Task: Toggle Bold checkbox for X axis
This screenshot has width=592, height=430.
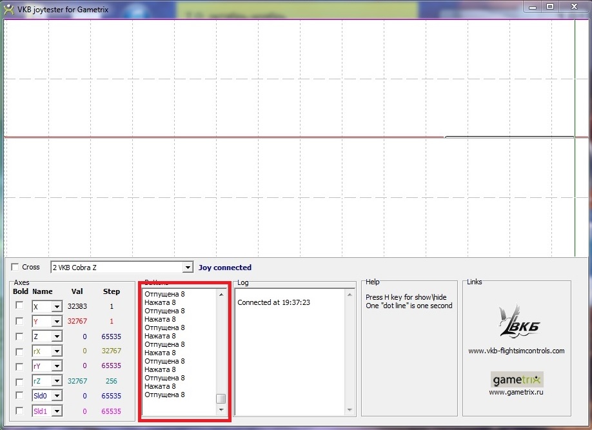Action: pyautogui.click(x=19, y=306)
